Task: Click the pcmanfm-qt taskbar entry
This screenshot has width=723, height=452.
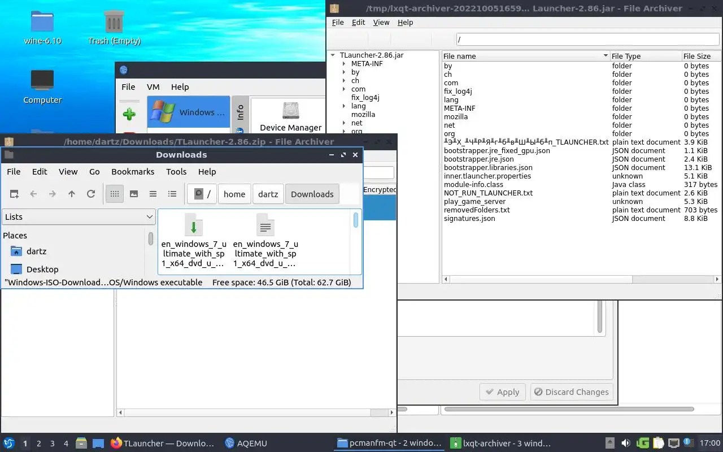Action: click(389, 444)
